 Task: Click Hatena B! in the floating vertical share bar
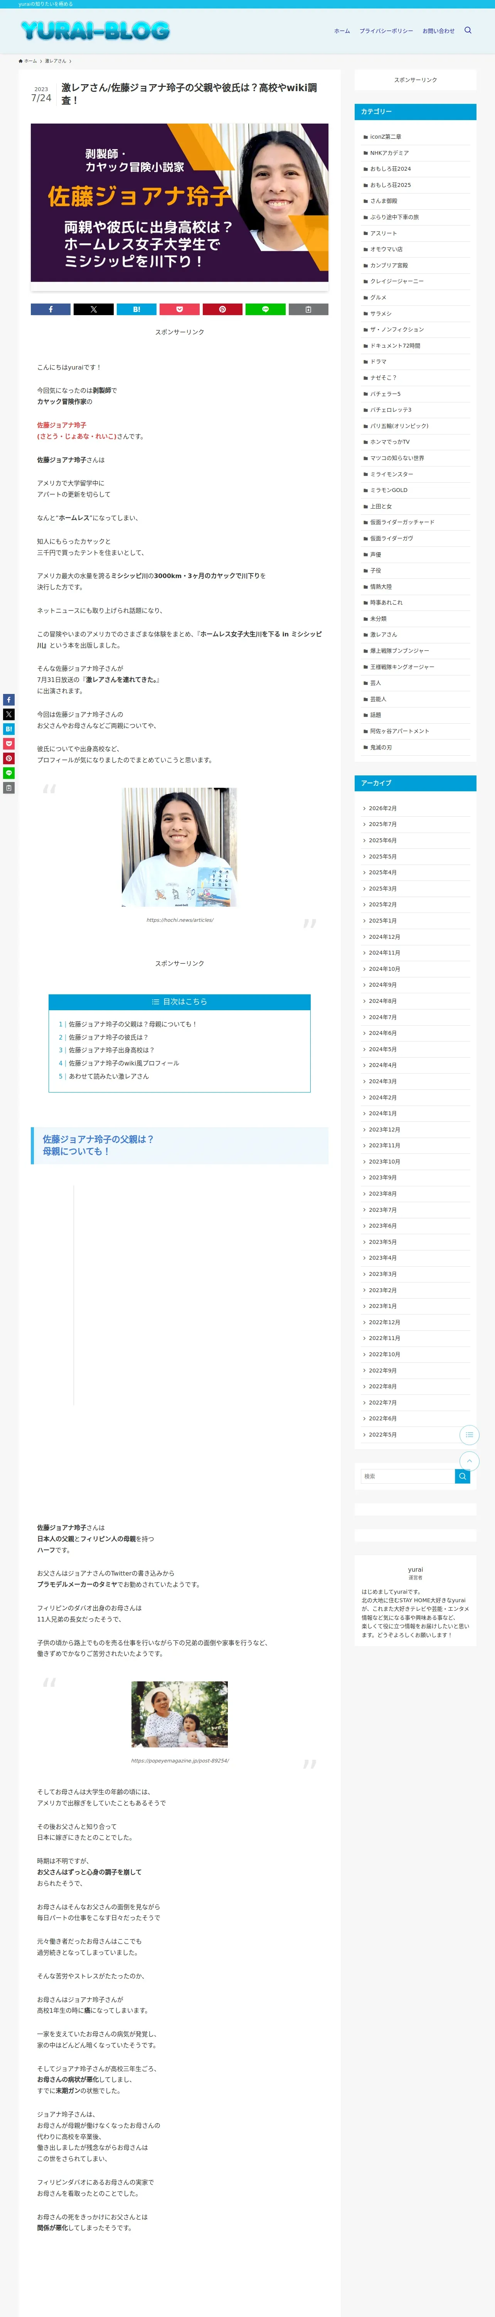[x=9, y=729]
